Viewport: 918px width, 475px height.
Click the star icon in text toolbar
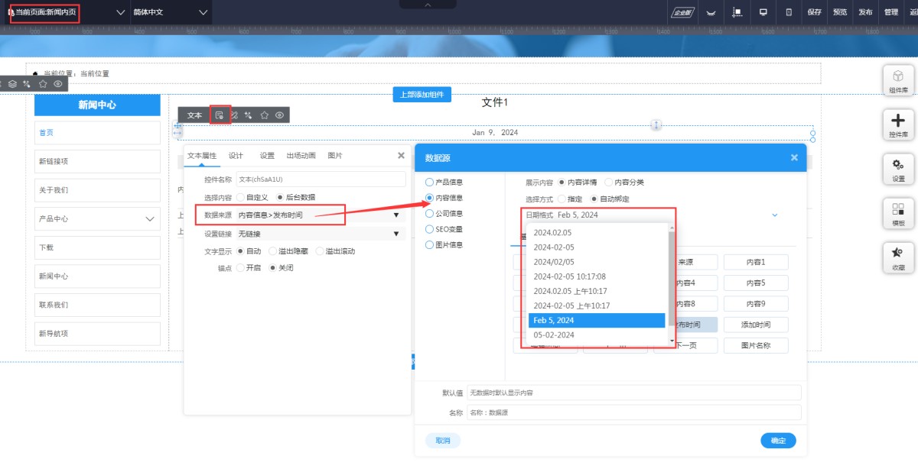coord(265,115)
